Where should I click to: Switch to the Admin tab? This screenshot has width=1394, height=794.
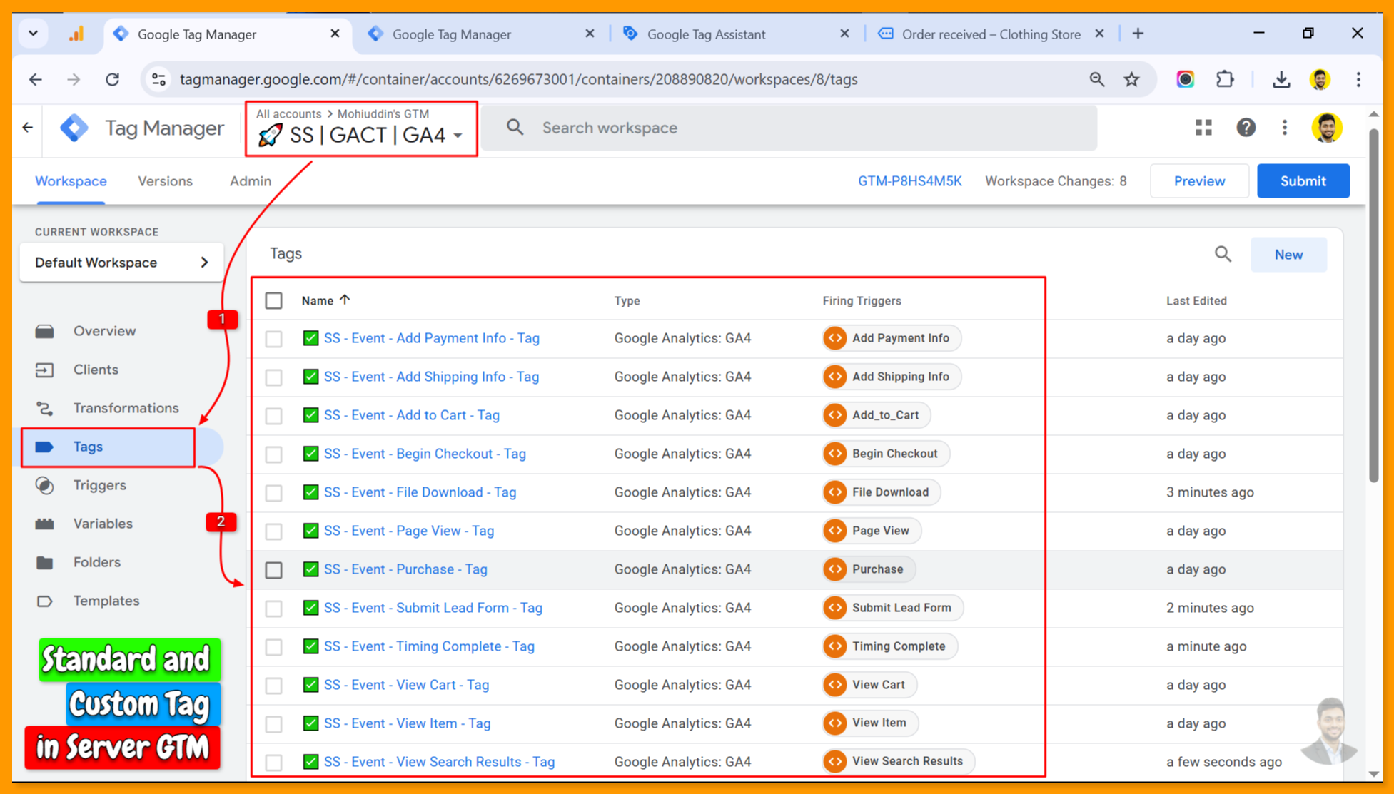[250, 181]
